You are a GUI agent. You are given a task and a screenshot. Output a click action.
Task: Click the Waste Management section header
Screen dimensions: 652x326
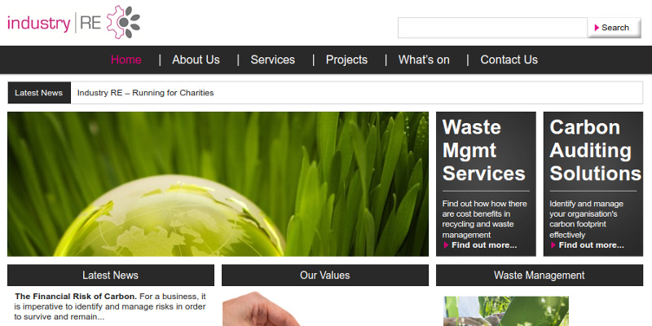tap(540, 275)
